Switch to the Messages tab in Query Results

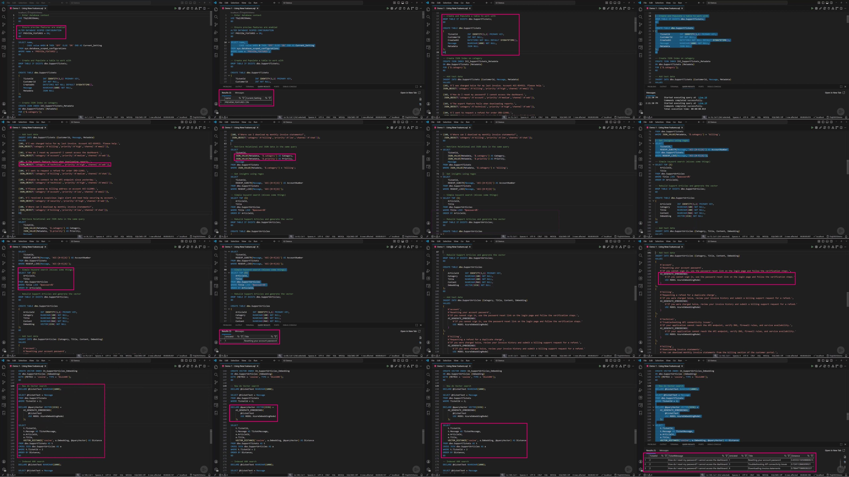coord(240,93)
